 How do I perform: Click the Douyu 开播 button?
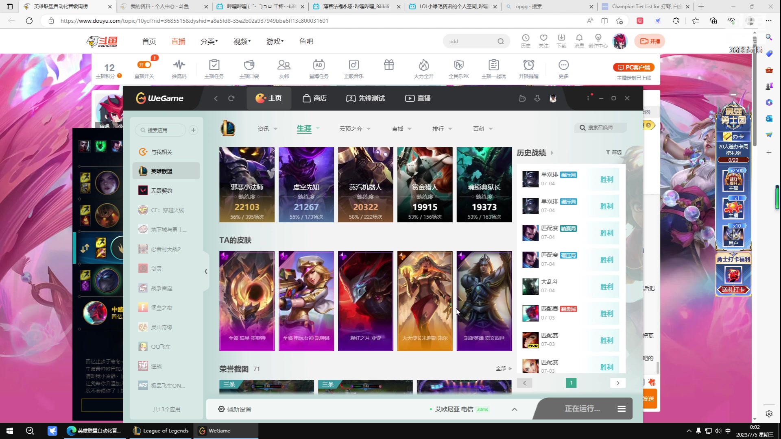pos(650,41)
